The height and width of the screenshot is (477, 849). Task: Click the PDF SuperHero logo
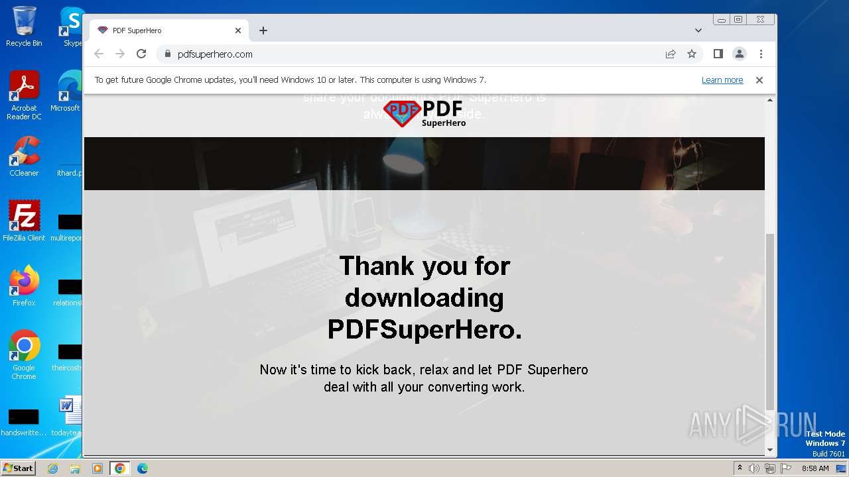point(424,113)
